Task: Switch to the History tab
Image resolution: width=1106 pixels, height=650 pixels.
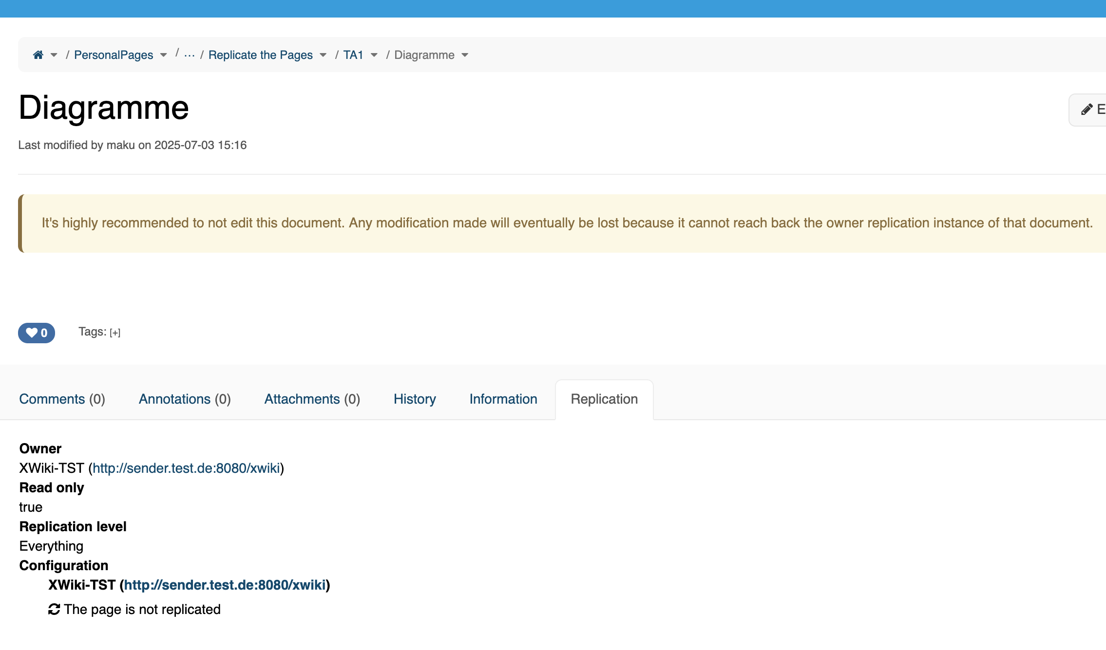Action: coord(415,399)
